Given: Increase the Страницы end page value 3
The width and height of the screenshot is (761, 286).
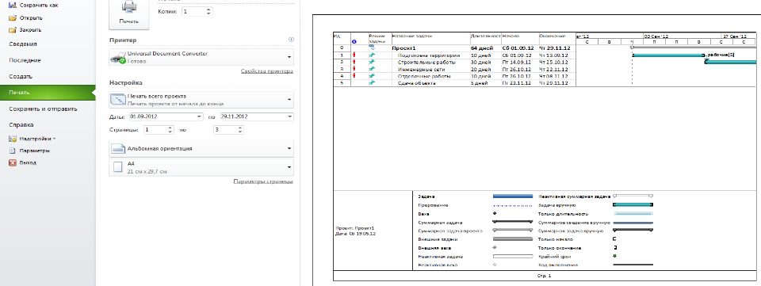Looking at the screenshot, I should [x=240, y=128].
